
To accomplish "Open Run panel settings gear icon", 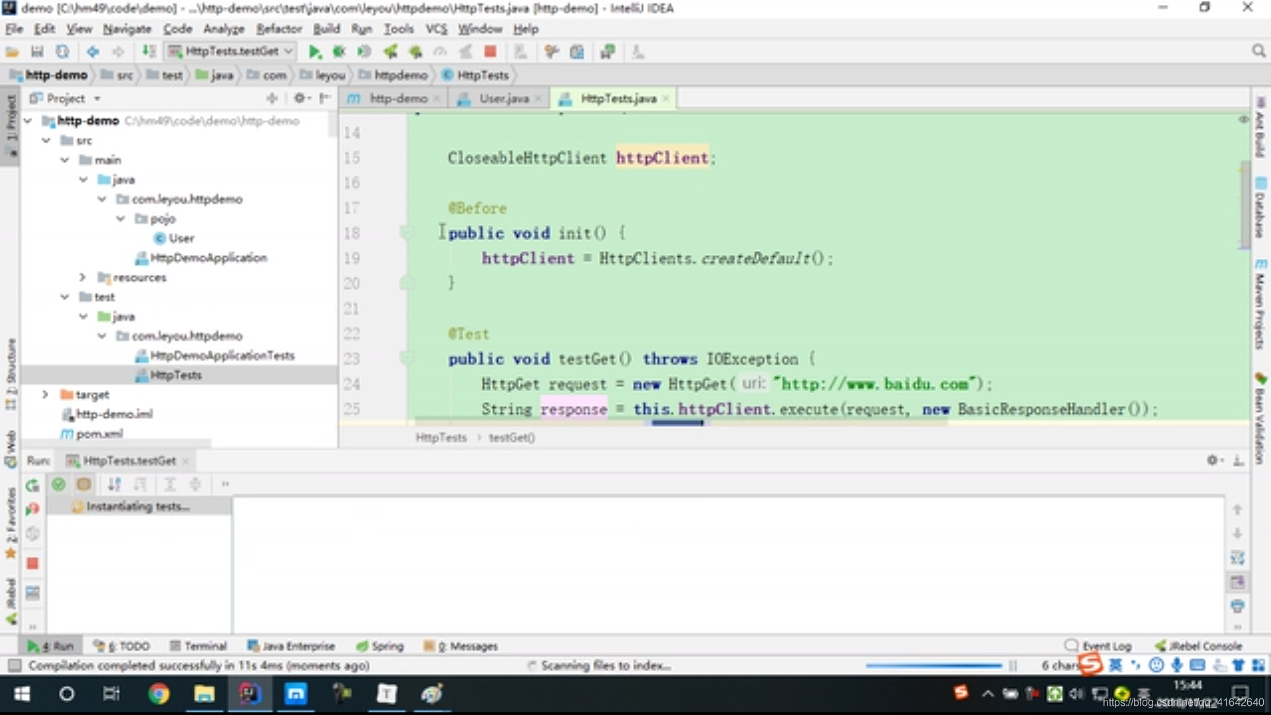I will [x=1213, y=460].
